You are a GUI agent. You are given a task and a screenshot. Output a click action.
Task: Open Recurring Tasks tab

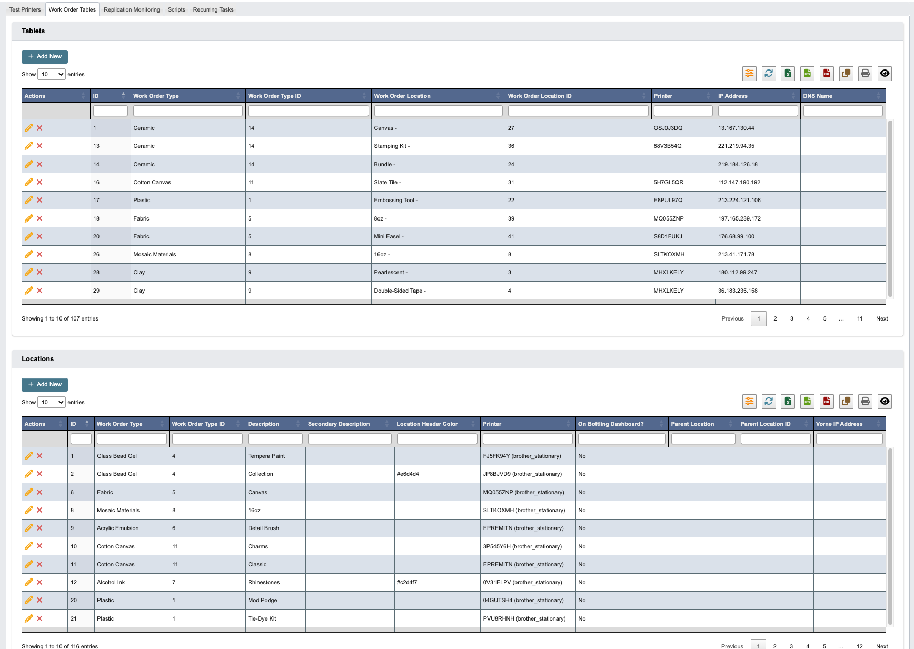click(213, 9)
